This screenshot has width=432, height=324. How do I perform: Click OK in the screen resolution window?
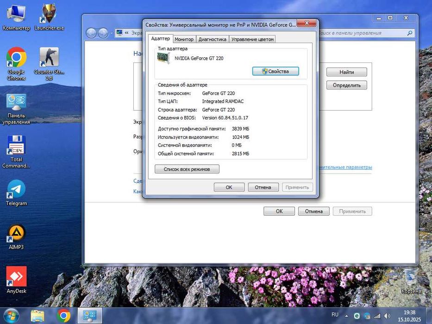(x=279, y=211)
